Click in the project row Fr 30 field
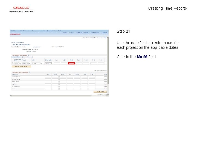This screenshot has width=197, height=148. (101, 63)
